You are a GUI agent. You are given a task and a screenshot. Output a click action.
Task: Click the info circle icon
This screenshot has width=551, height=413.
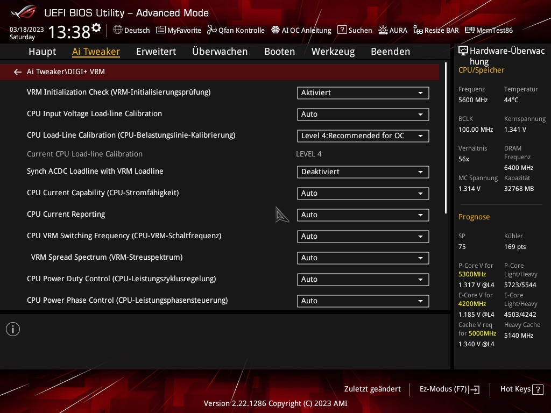[13, 329]
